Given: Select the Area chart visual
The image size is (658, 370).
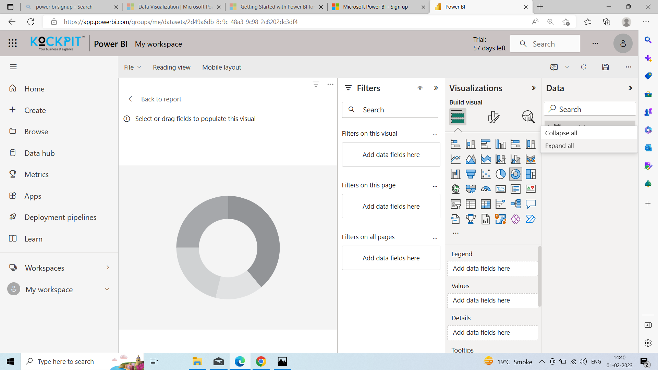Looking at the screenshot, I should (x=471, y=159).
